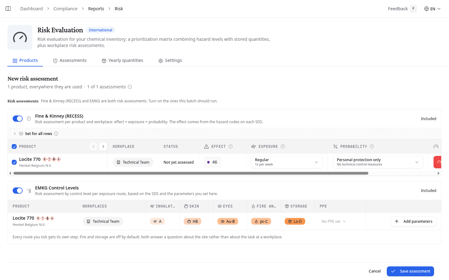Click the previous column arrow in Product header

(93, 147)
